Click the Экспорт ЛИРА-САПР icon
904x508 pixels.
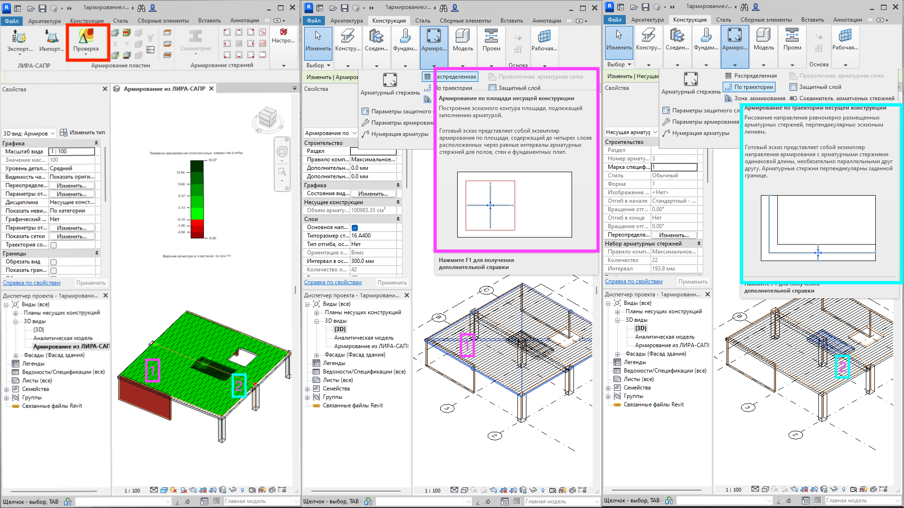19,37
